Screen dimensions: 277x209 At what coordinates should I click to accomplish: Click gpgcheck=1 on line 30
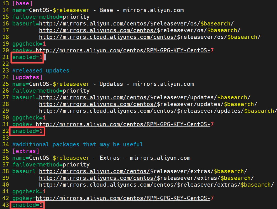(29, 118)
